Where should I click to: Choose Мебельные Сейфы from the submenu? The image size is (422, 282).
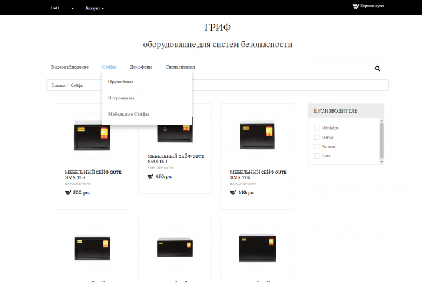coord(129,114)
